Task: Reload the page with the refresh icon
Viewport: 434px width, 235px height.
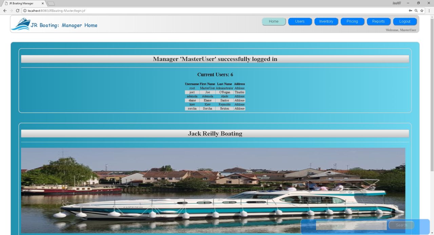Action: (x=18, y=11)
